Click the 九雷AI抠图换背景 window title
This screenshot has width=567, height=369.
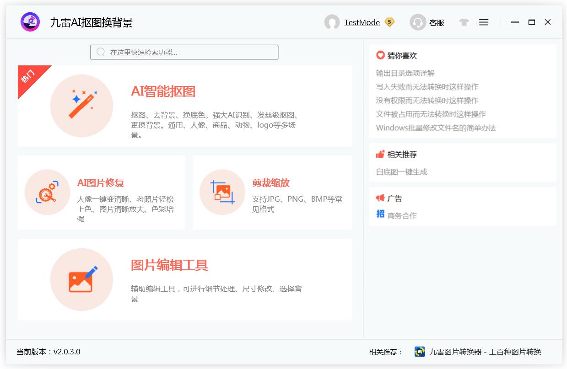[92, 22]
